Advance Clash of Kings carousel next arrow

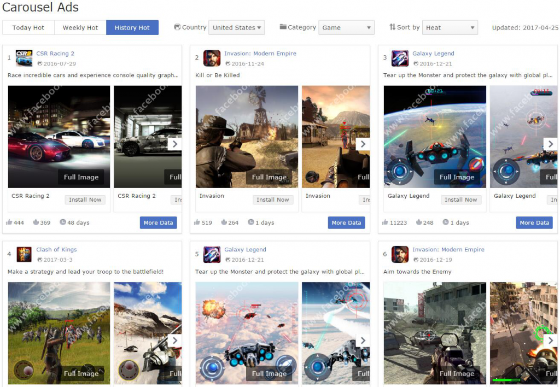coord(174,340)
